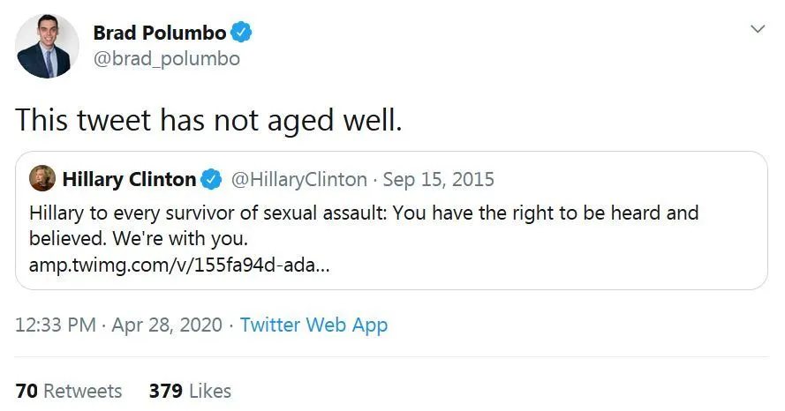Screen dimensions: 785x411
Task: Open the amp.twimg.com video link
Action: [180, 265]
